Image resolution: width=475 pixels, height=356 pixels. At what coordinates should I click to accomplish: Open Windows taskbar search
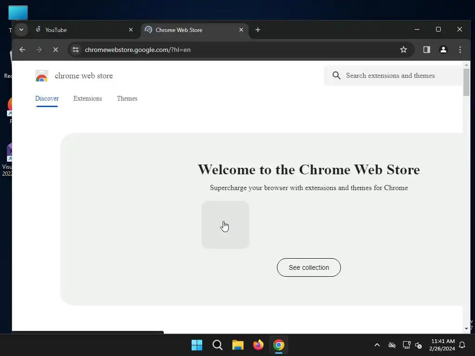[x=217, y=345]
